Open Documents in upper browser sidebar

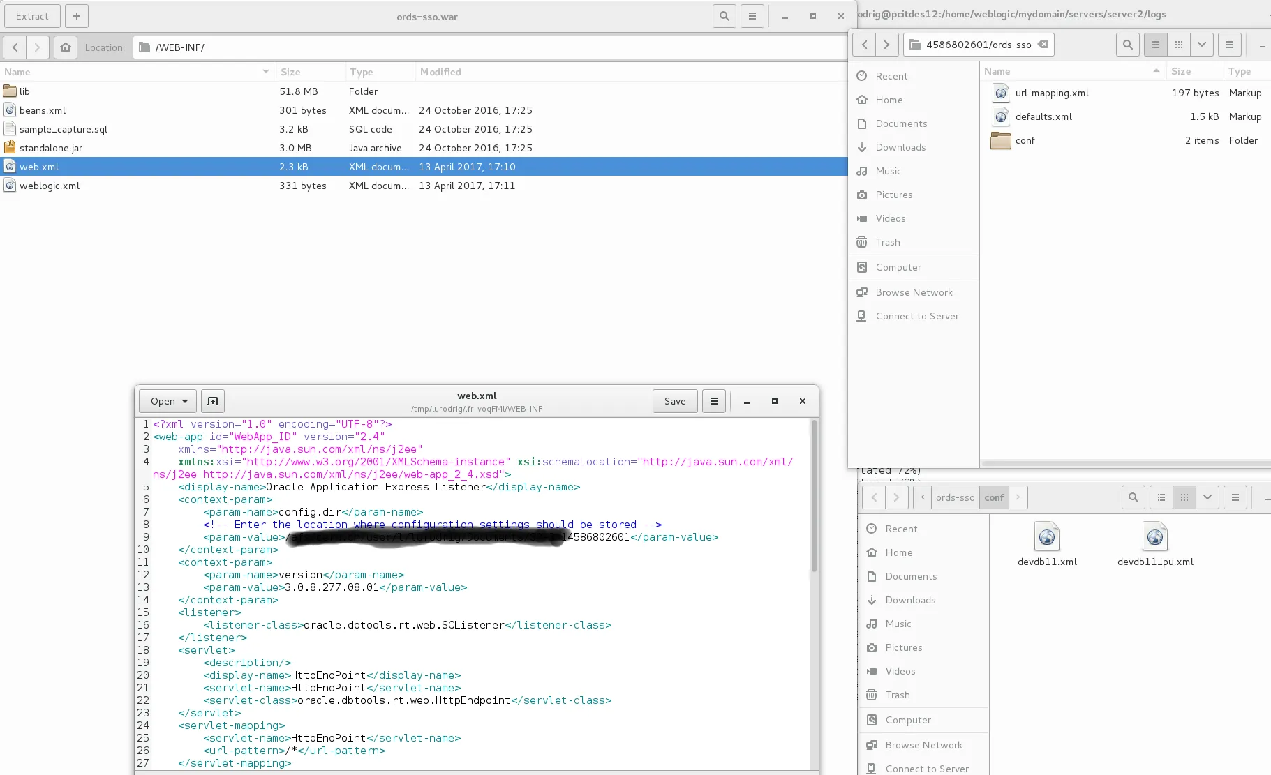coord(914,123)
